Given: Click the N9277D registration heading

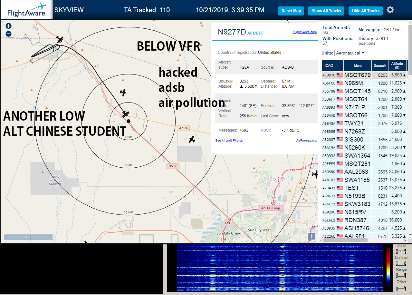Looking at the screenshot, I should pos(232,32).
